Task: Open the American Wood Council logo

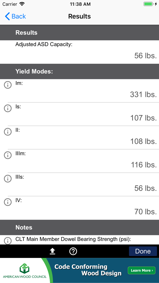Action: [x=25, y=270]
